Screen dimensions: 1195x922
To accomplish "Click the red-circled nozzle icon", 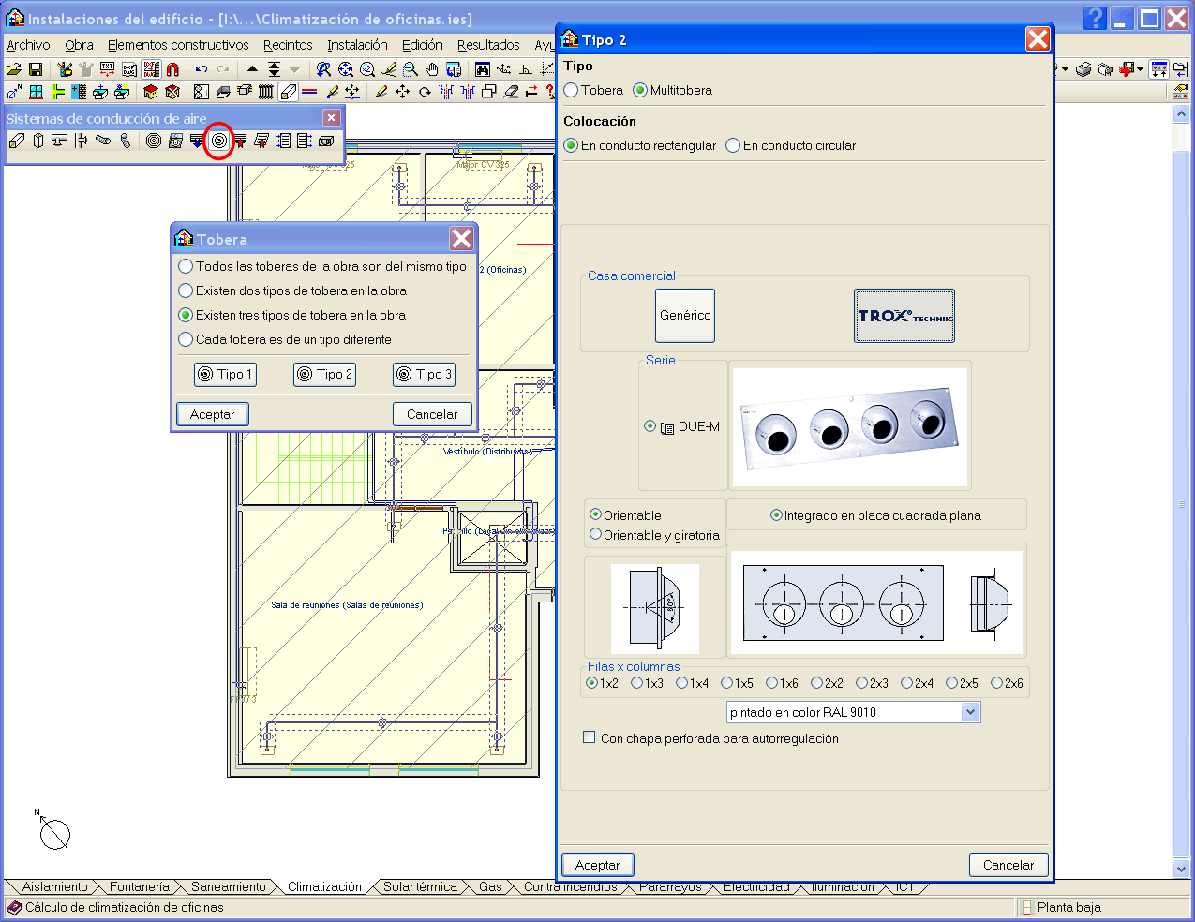I will point(218,141).
